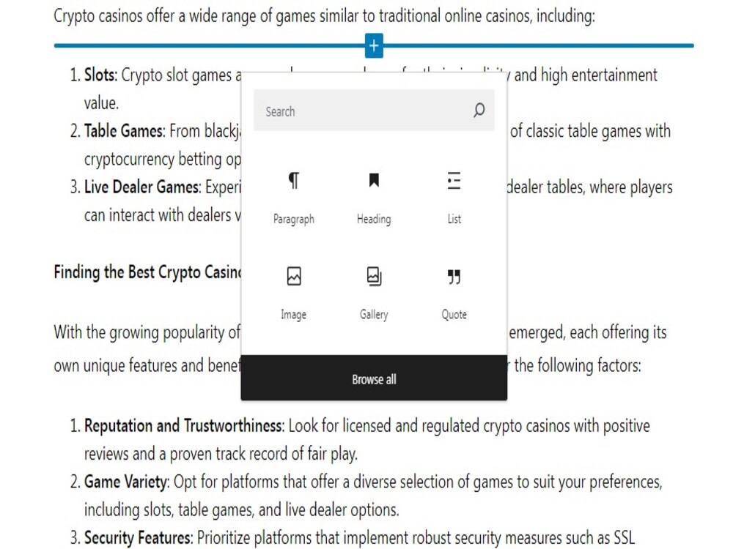Click 'Reputation and Trustworthiness' list item
Screen dimensions: 733x549
tap(360, 439)
